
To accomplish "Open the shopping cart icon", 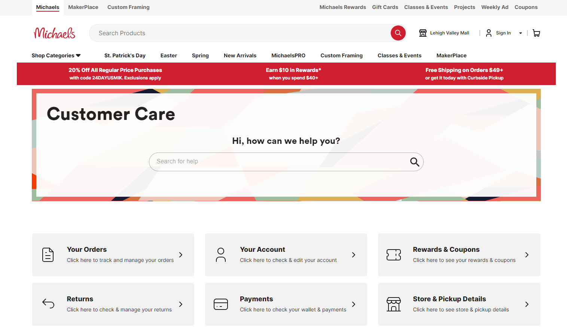I will click(x=536, y=33).
